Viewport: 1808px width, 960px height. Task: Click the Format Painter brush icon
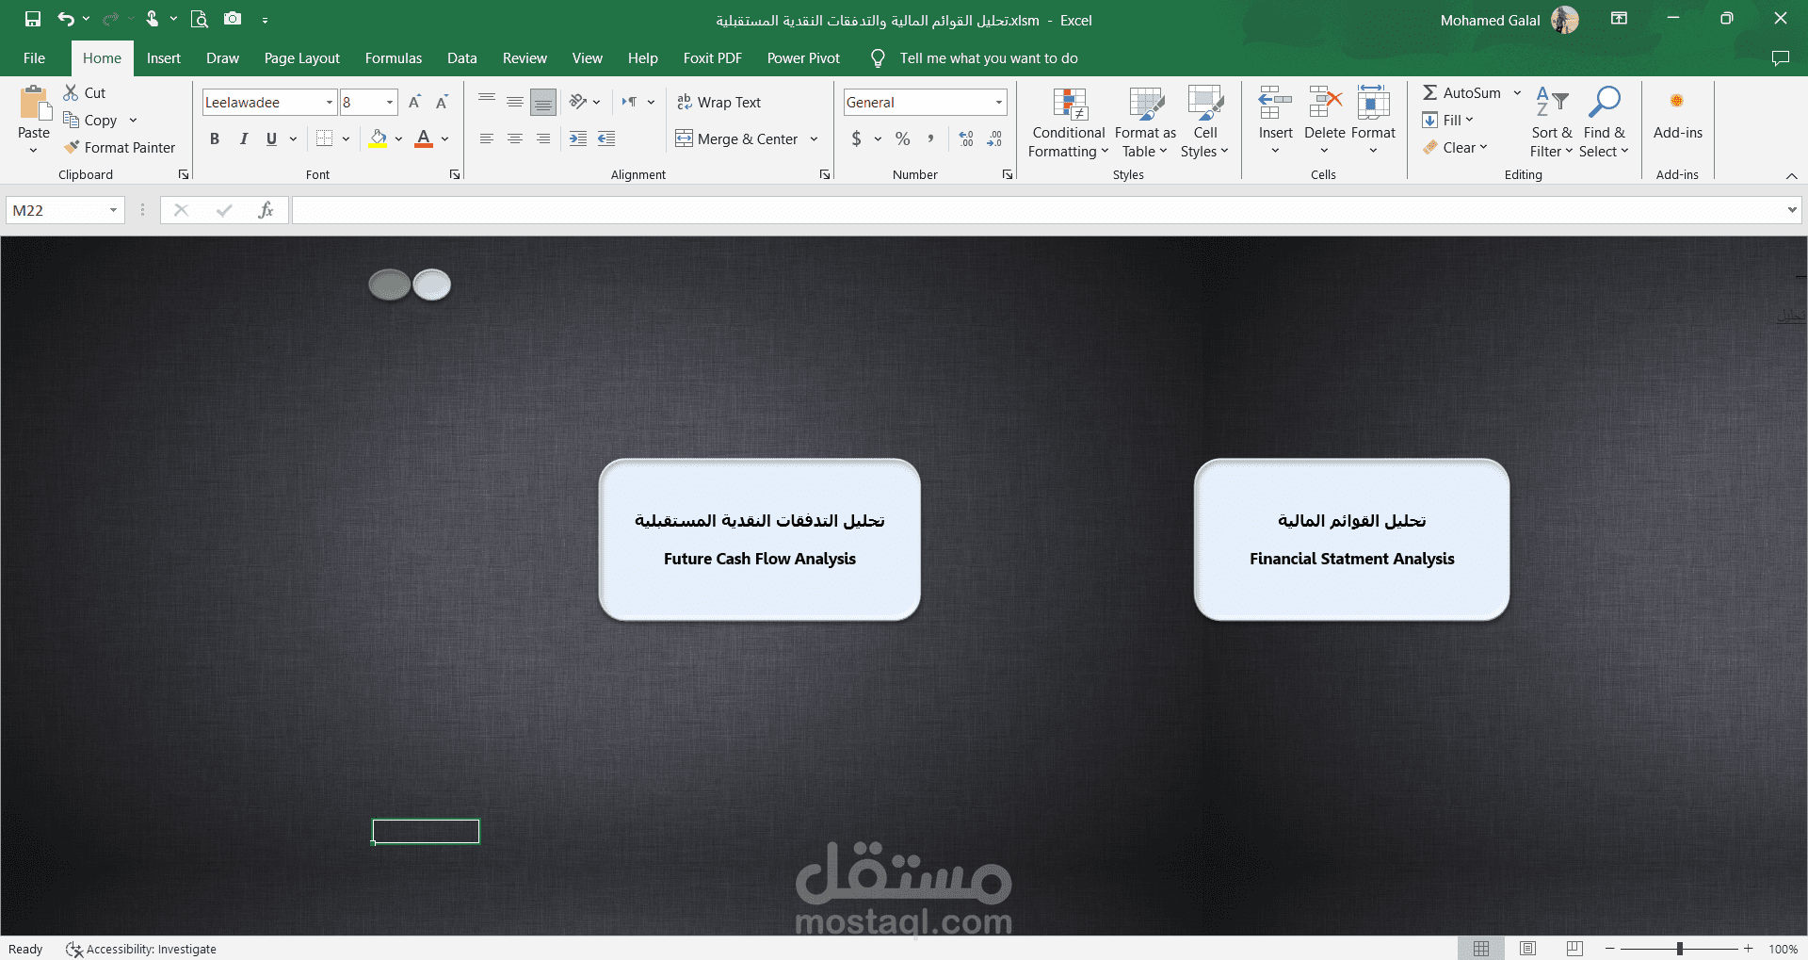click(x=72, y=147)
